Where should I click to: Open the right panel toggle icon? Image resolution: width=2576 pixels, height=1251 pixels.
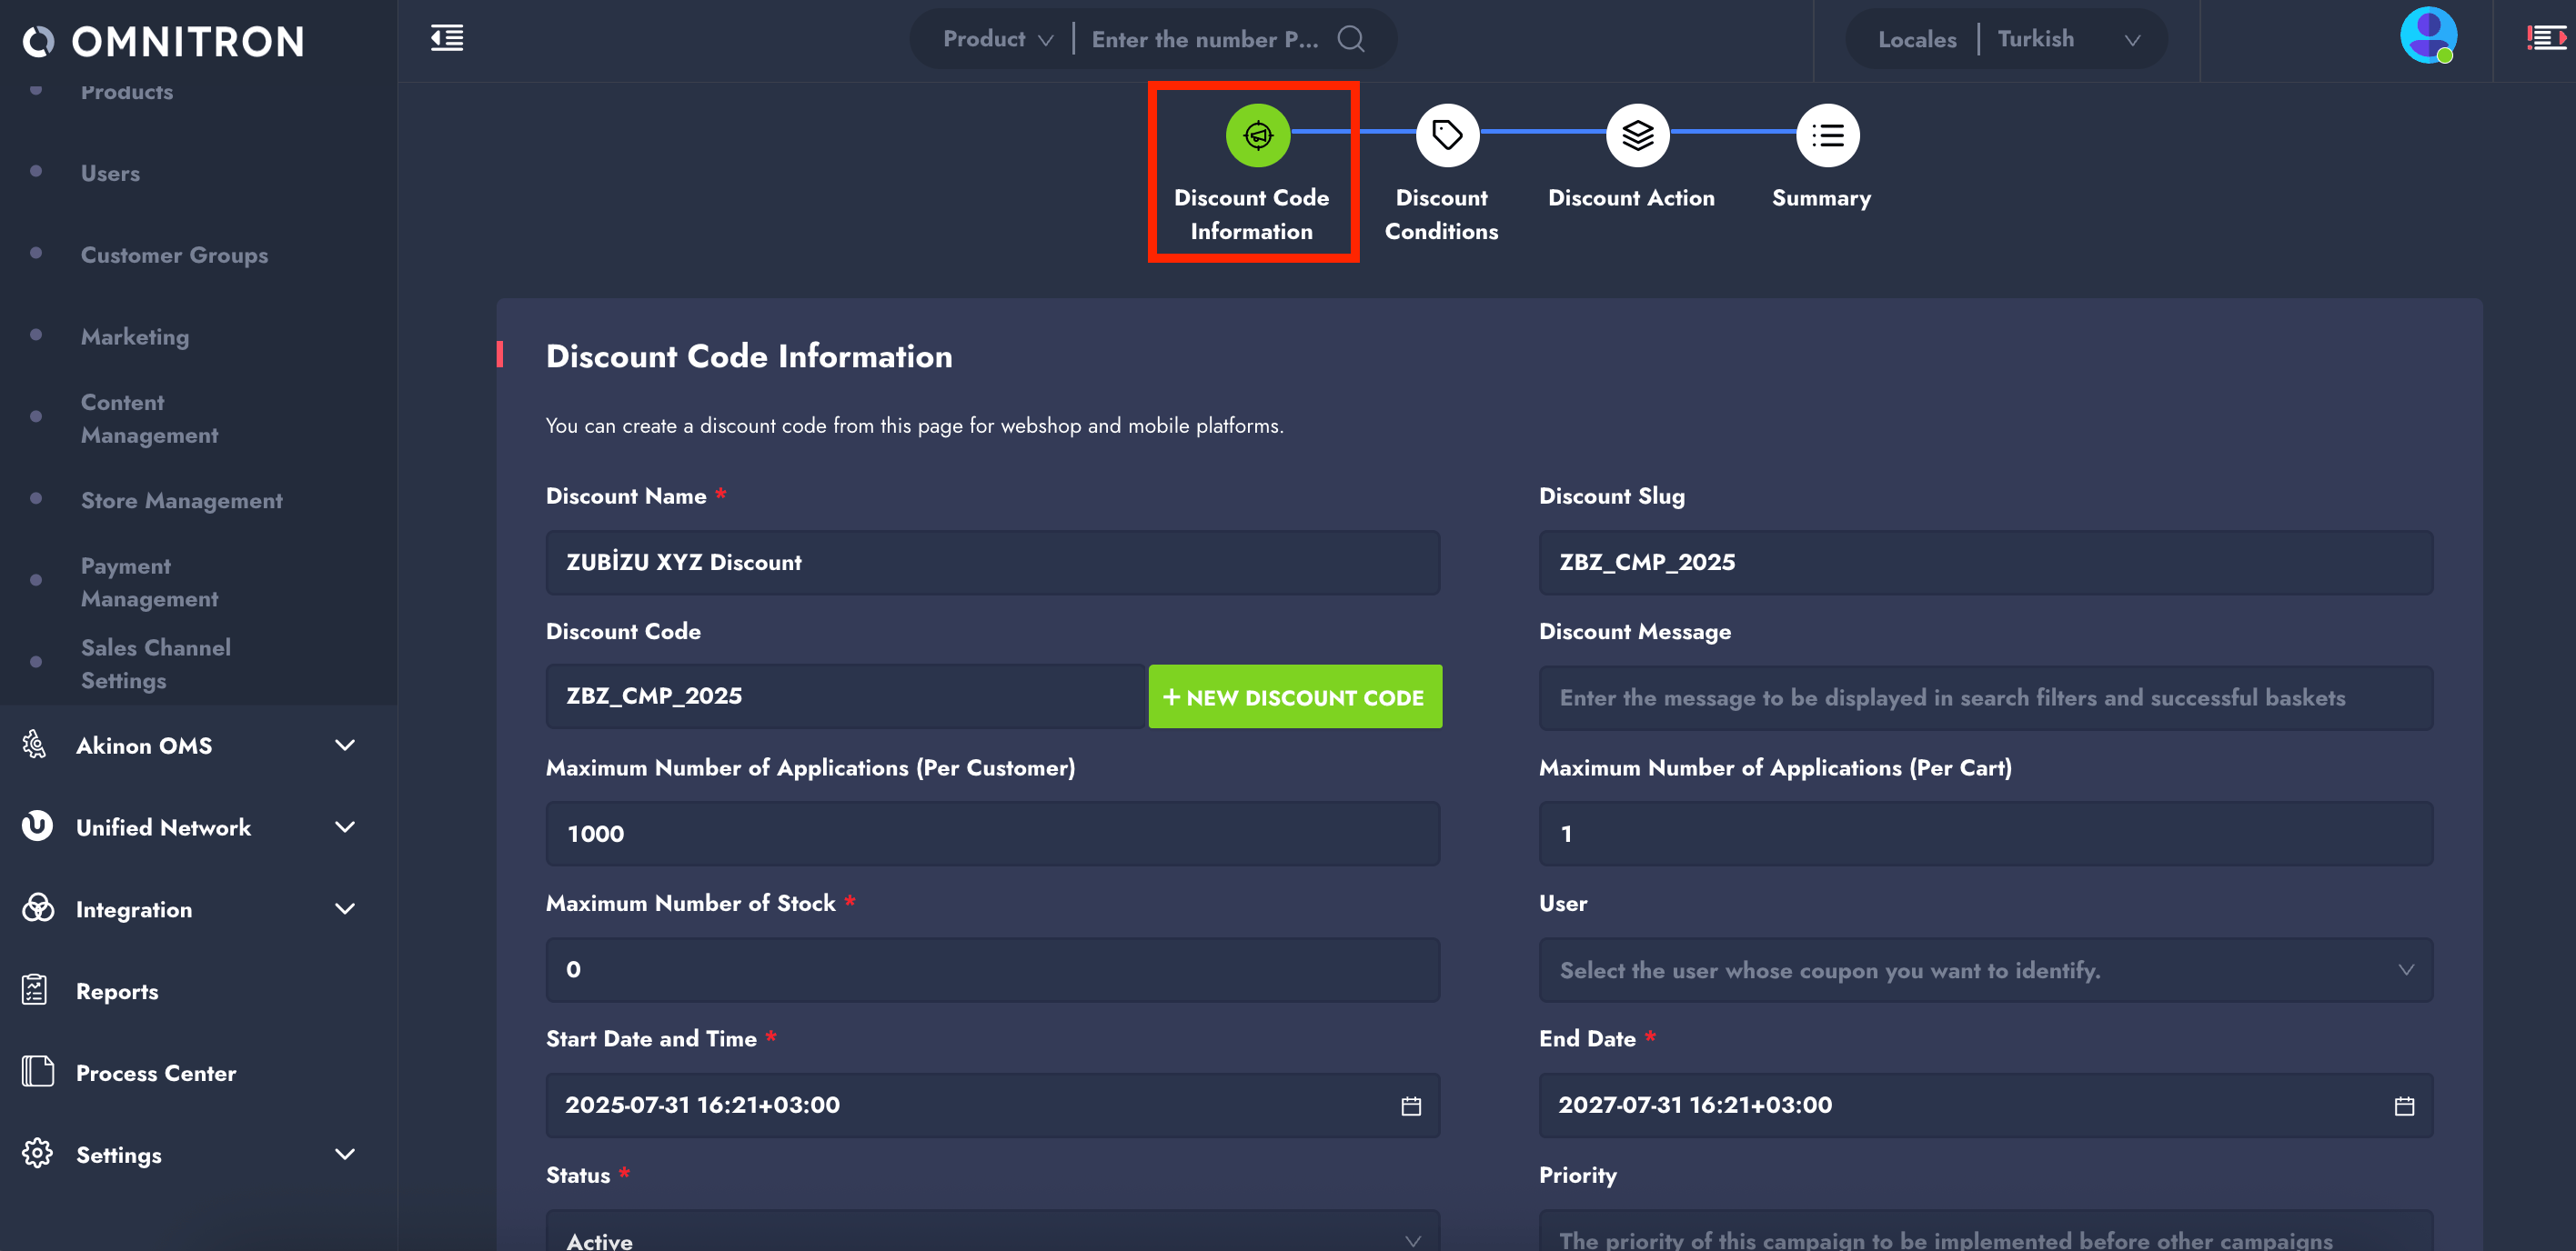(x=2545, y=39)
